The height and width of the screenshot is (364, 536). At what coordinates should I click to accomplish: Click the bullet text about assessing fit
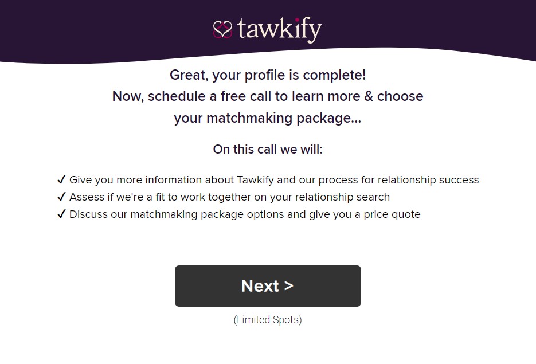point(229,197)
